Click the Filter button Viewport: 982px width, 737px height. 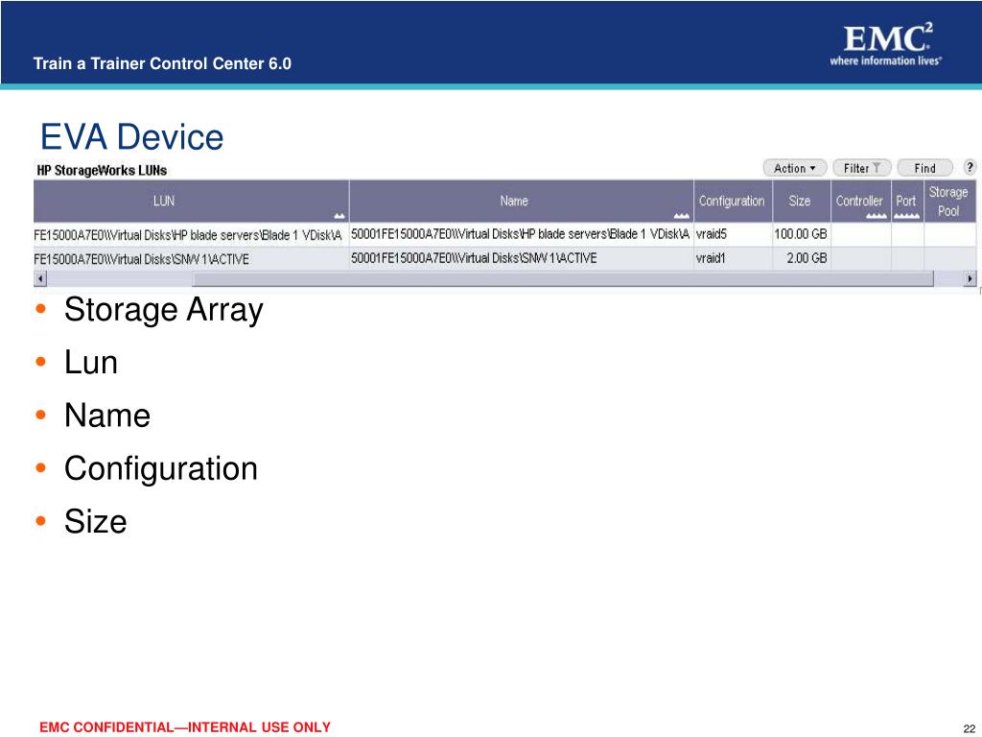tap(862, 168)
